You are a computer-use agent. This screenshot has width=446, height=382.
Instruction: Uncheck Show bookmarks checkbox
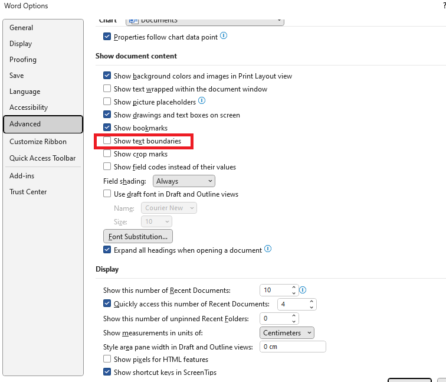(107, 128)
